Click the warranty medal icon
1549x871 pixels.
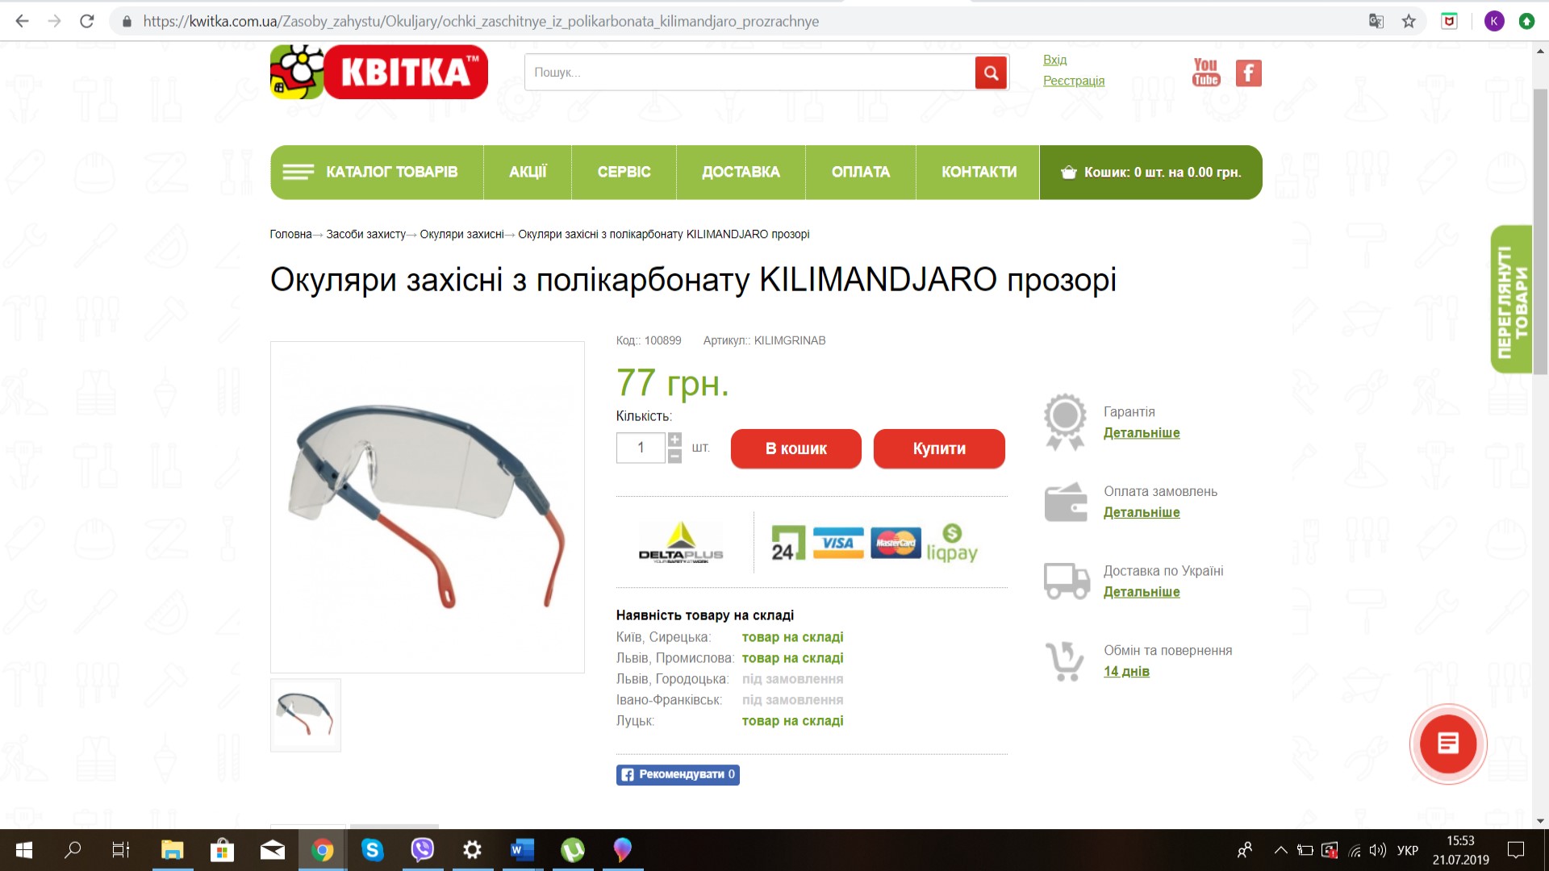click(x=1065, y=421)
